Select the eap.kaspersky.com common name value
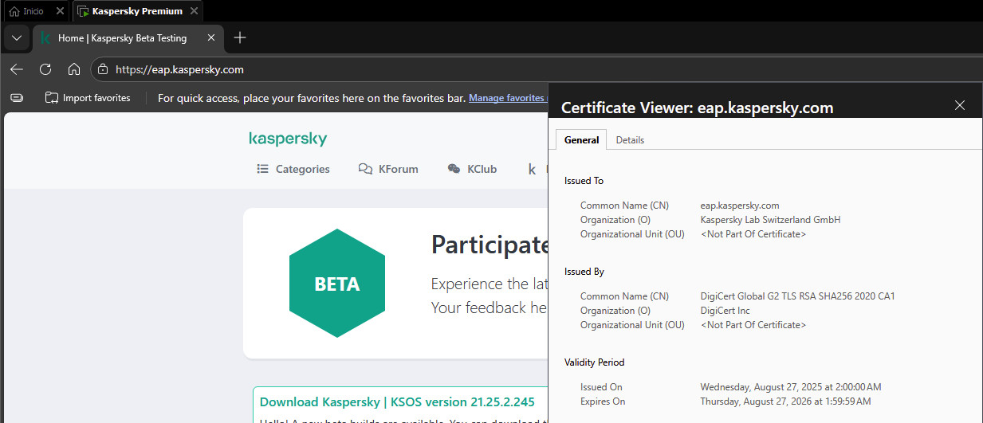This screenshot has width=983, height=423. (x=740, y=206)
